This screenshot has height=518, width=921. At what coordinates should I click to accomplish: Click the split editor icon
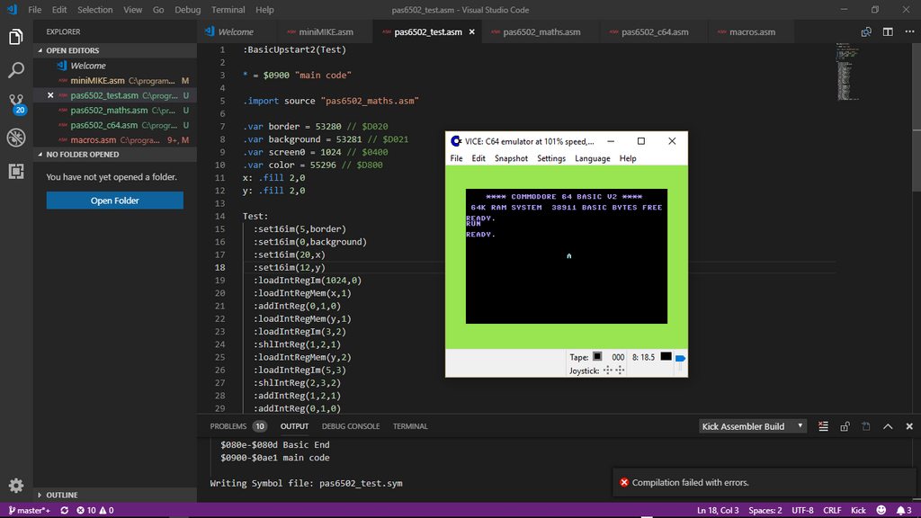tap(887, 32)
